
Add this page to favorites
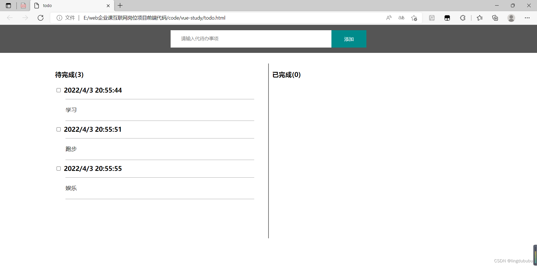click(414, 18)
